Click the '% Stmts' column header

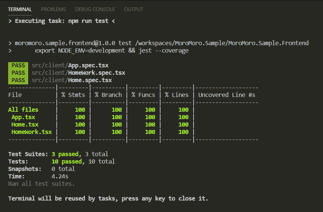click(73, 95)
